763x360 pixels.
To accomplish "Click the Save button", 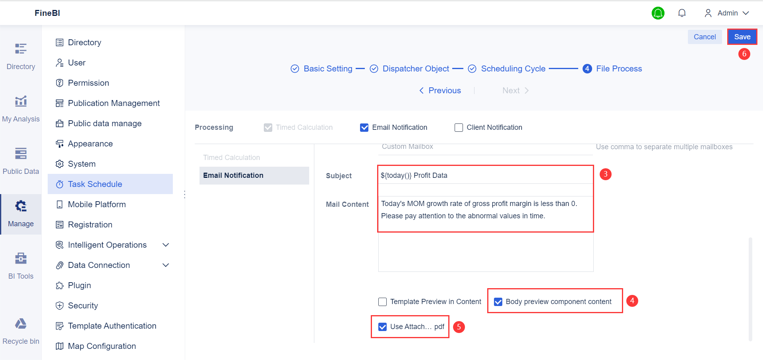I will point(742,37).
